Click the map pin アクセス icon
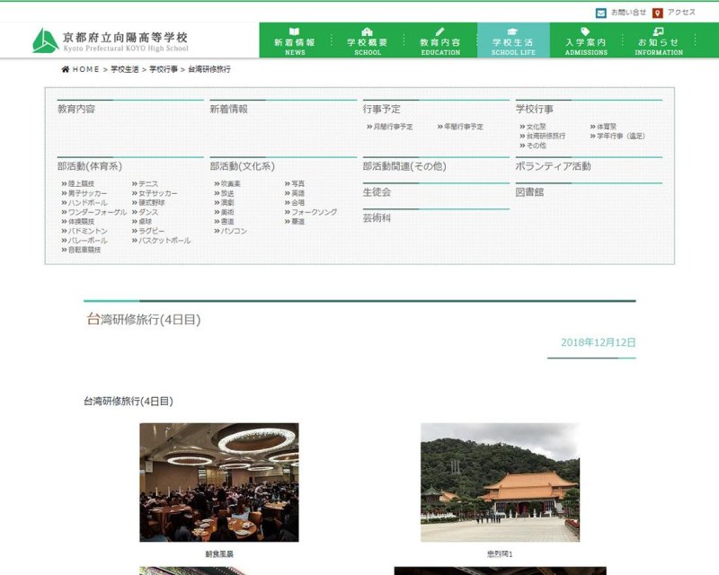 click(658, 13)
